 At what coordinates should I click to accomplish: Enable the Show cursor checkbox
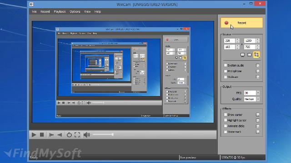[x=226, y=115]
